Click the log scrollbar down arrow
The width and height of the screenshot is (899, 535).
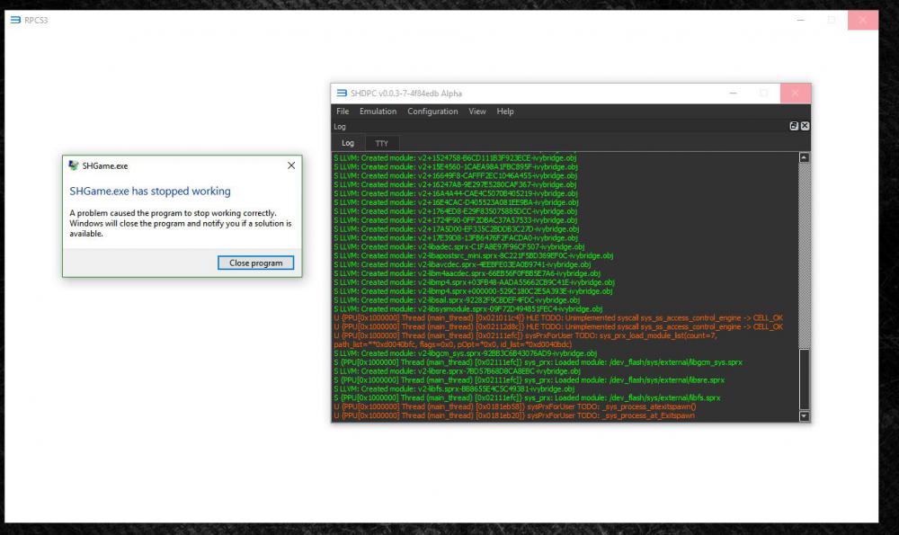click(805, 416)
